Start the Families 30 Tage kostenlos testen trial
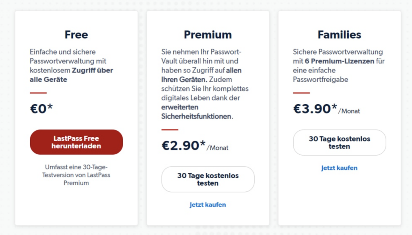The height and width of the screenshot is (235, 412). [340, 142]
